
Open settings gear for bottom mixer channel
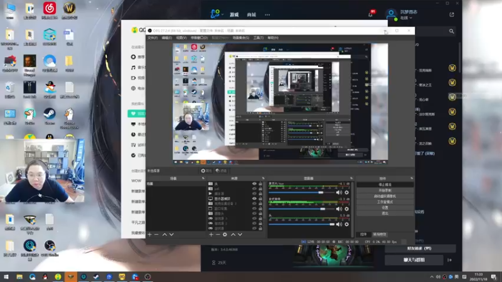click(346, 224)
